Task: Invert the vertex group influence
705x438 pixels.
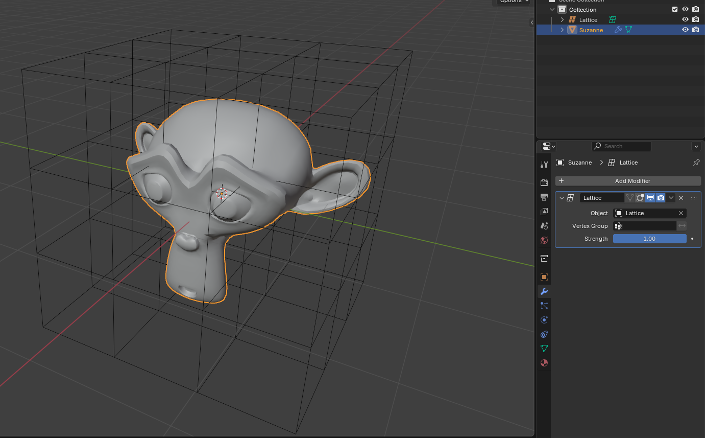Action: [682, 226]
